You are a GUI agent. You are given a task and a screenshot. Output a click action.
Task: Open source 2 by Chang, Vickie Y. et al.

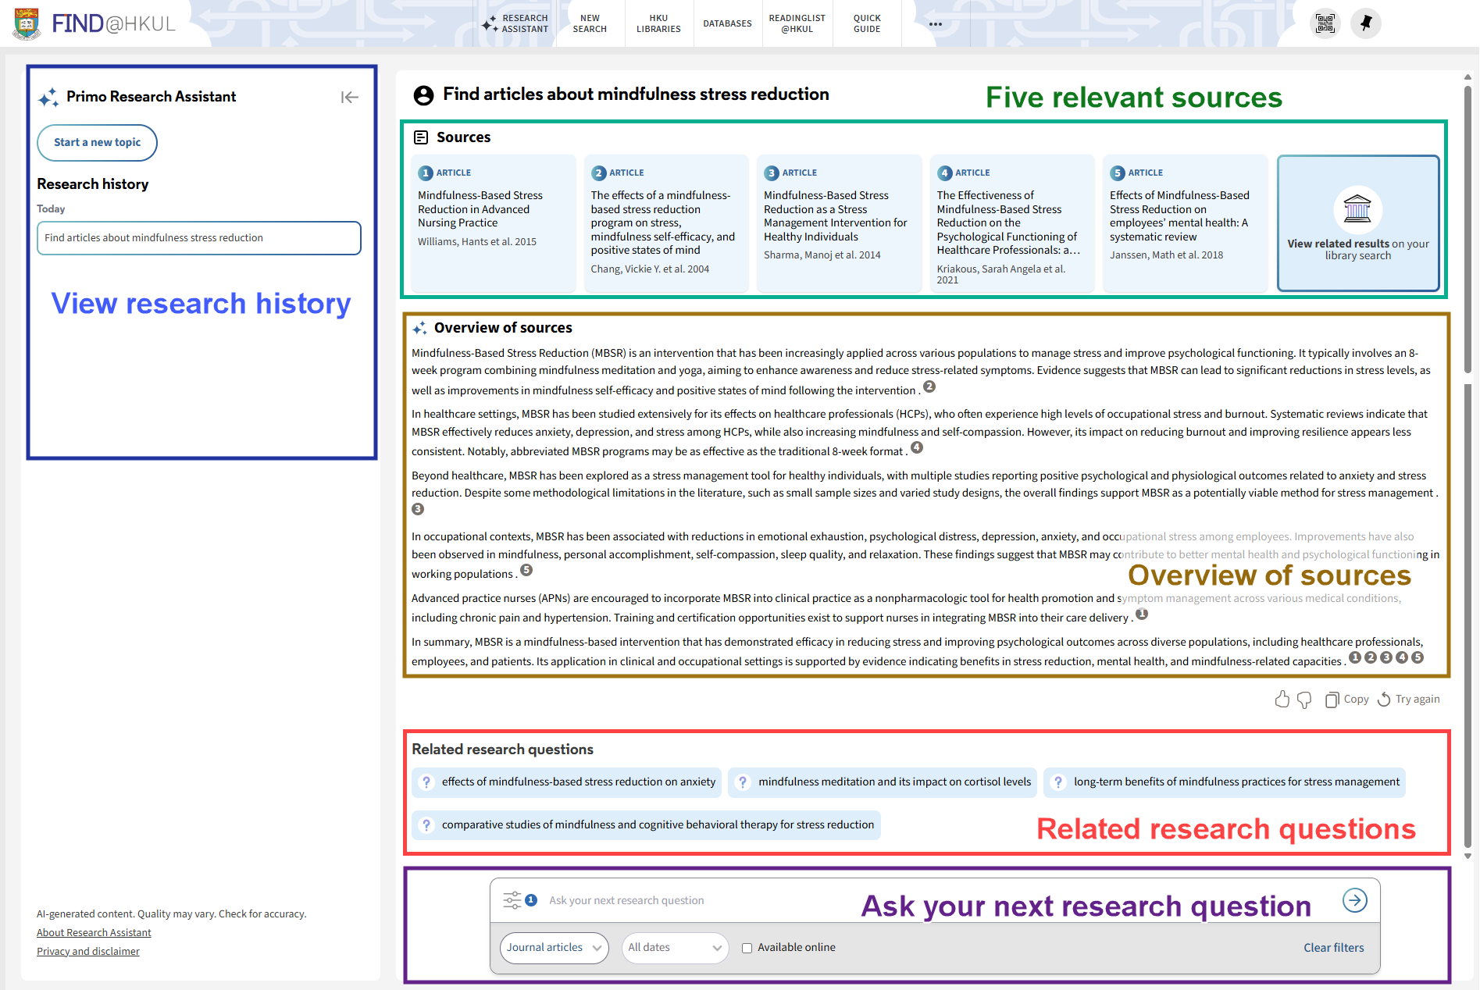pos(666,223)
